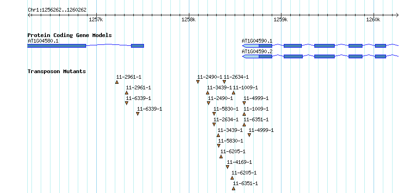The height and width of the screenshot is (193, 412).
Task: Select the upper 11-6351-1 triangle marker
Action: tap(244, 125)
